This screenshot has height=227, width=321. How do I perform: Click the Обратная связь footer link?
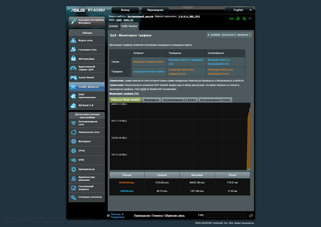(x=175, y=215)
